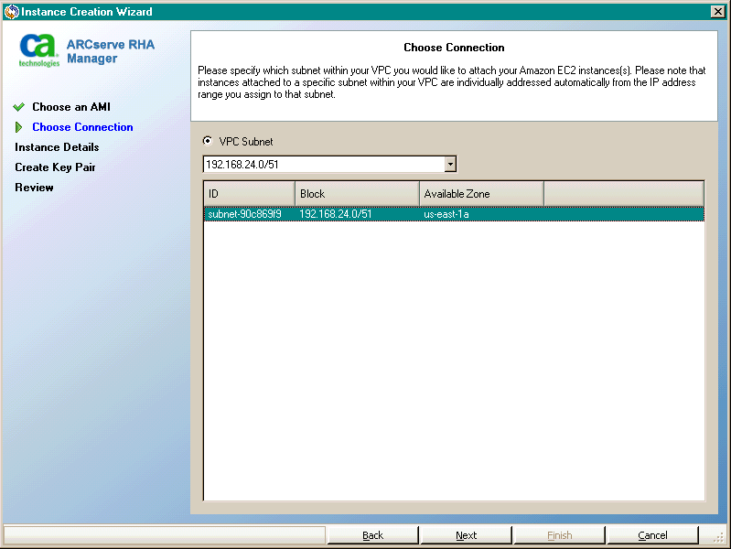
Task: Click the green checkmark beside Choose an AMI
Action: click(x=19, y=107)
